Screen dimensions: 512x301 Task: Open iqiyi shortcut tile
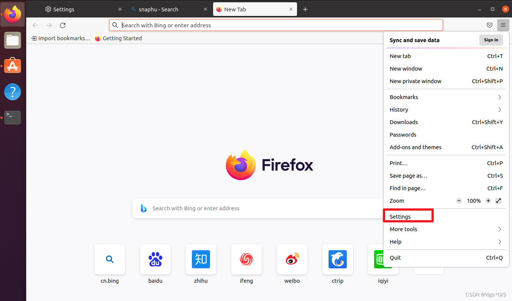click(383, 259)
